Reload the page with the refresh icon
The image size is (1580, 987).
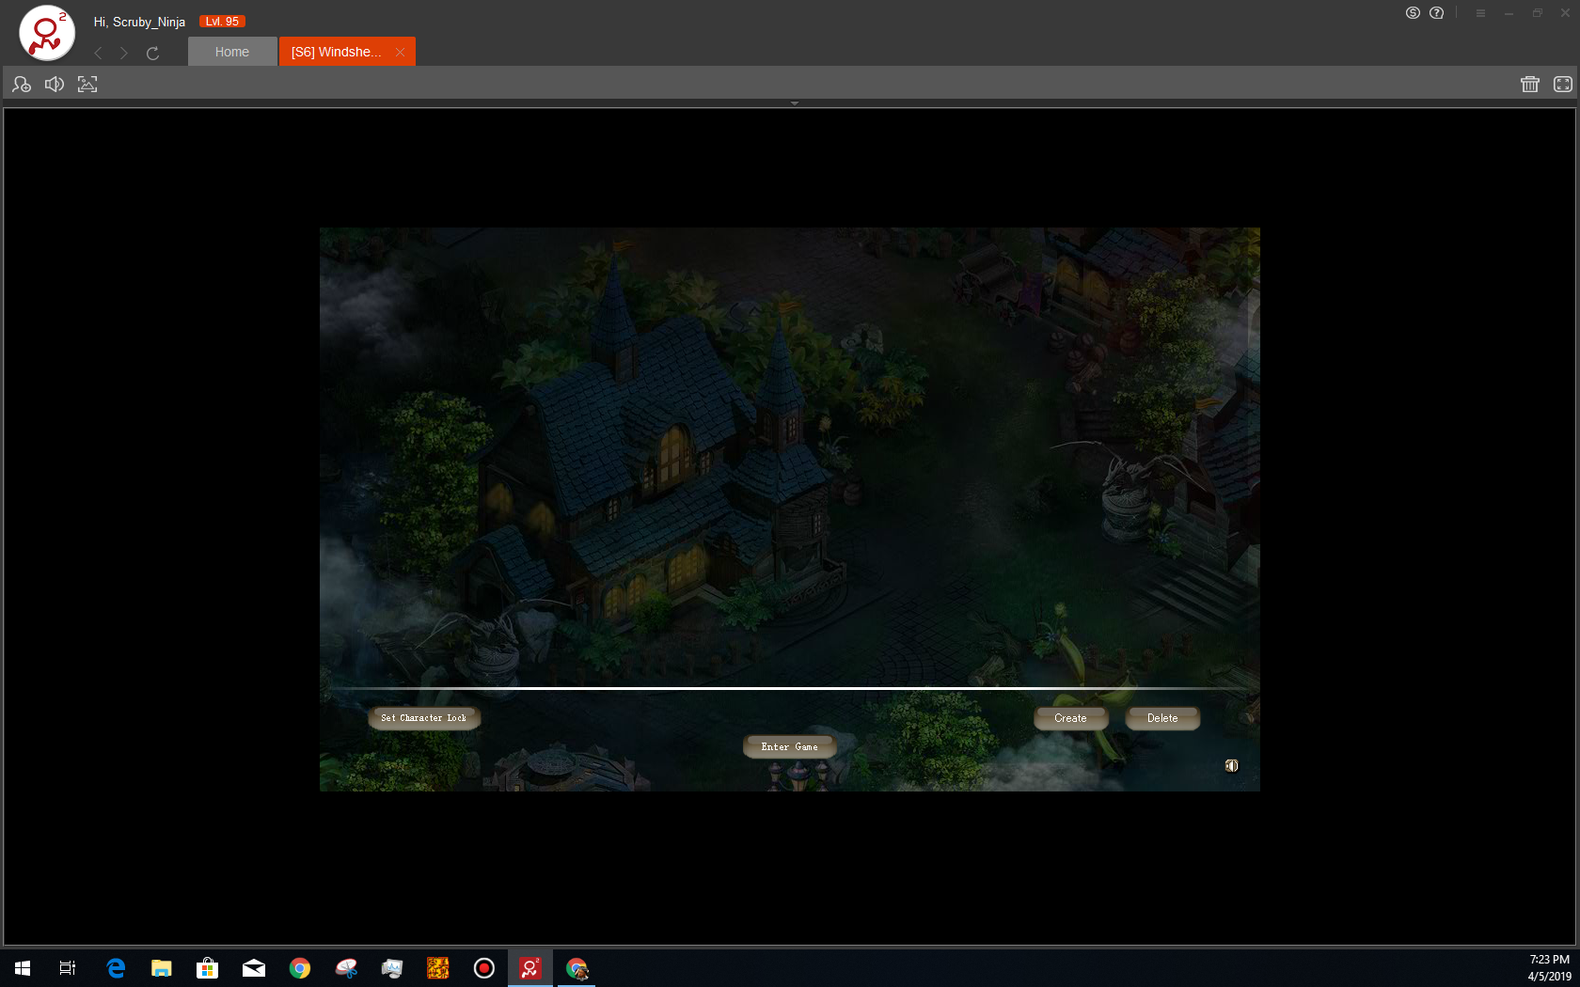pyautogui.click(x=152, y=54)
